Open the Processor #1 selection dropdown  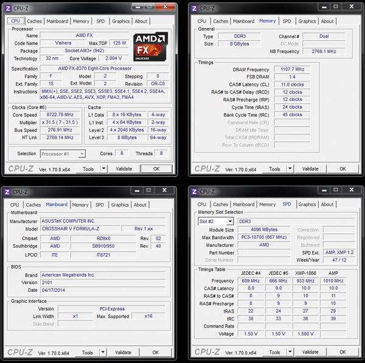(82, 154)
